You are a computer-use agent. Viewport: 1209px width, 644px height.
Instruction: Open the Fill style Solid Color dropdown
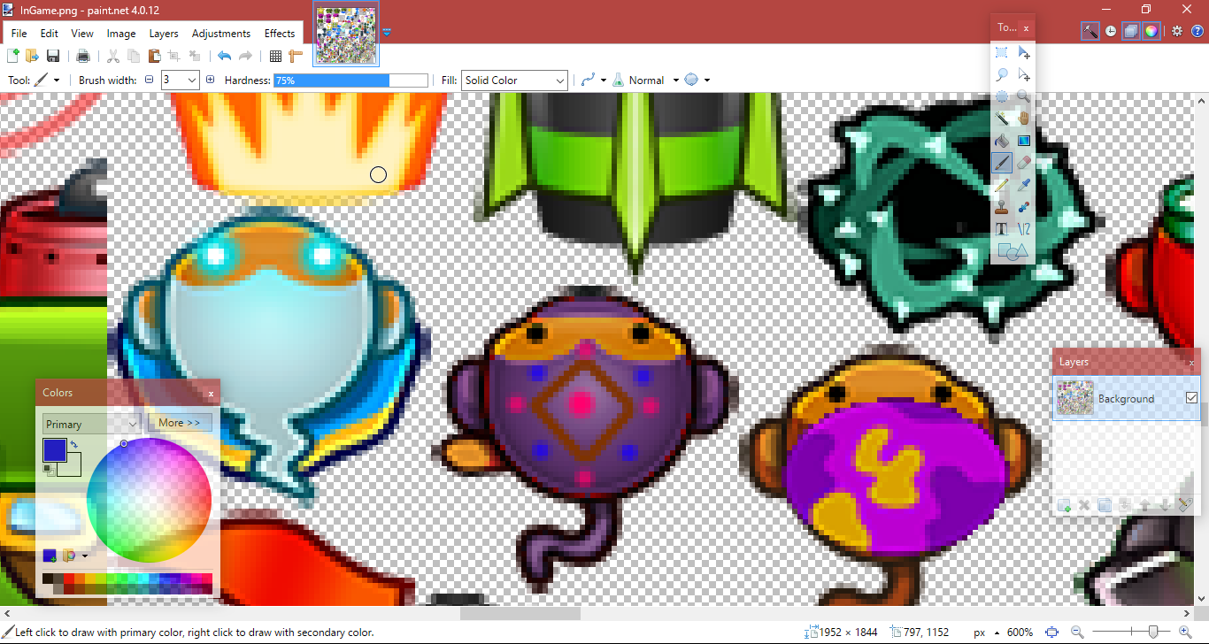point(514,80)
